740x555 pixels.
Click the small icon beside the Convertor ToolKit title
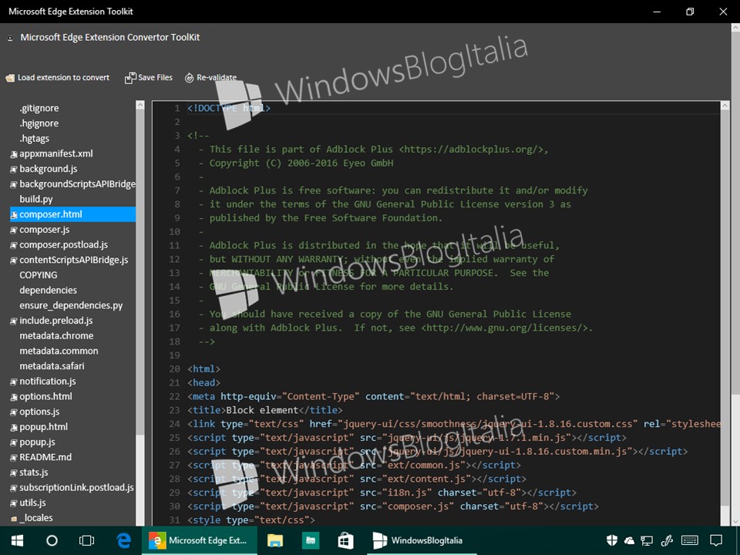[x=10, y=38]
